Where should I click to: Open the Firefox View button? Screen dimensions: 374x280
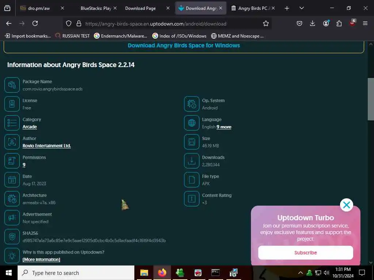(7, 8)
